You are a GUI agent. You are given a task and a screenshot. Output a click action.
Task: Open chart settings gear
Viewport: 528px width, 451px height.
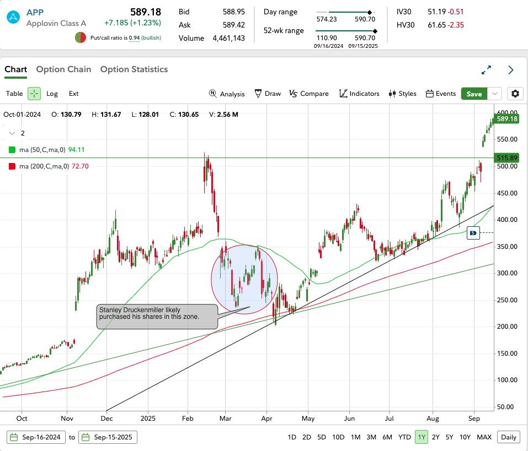coord(515,94)
